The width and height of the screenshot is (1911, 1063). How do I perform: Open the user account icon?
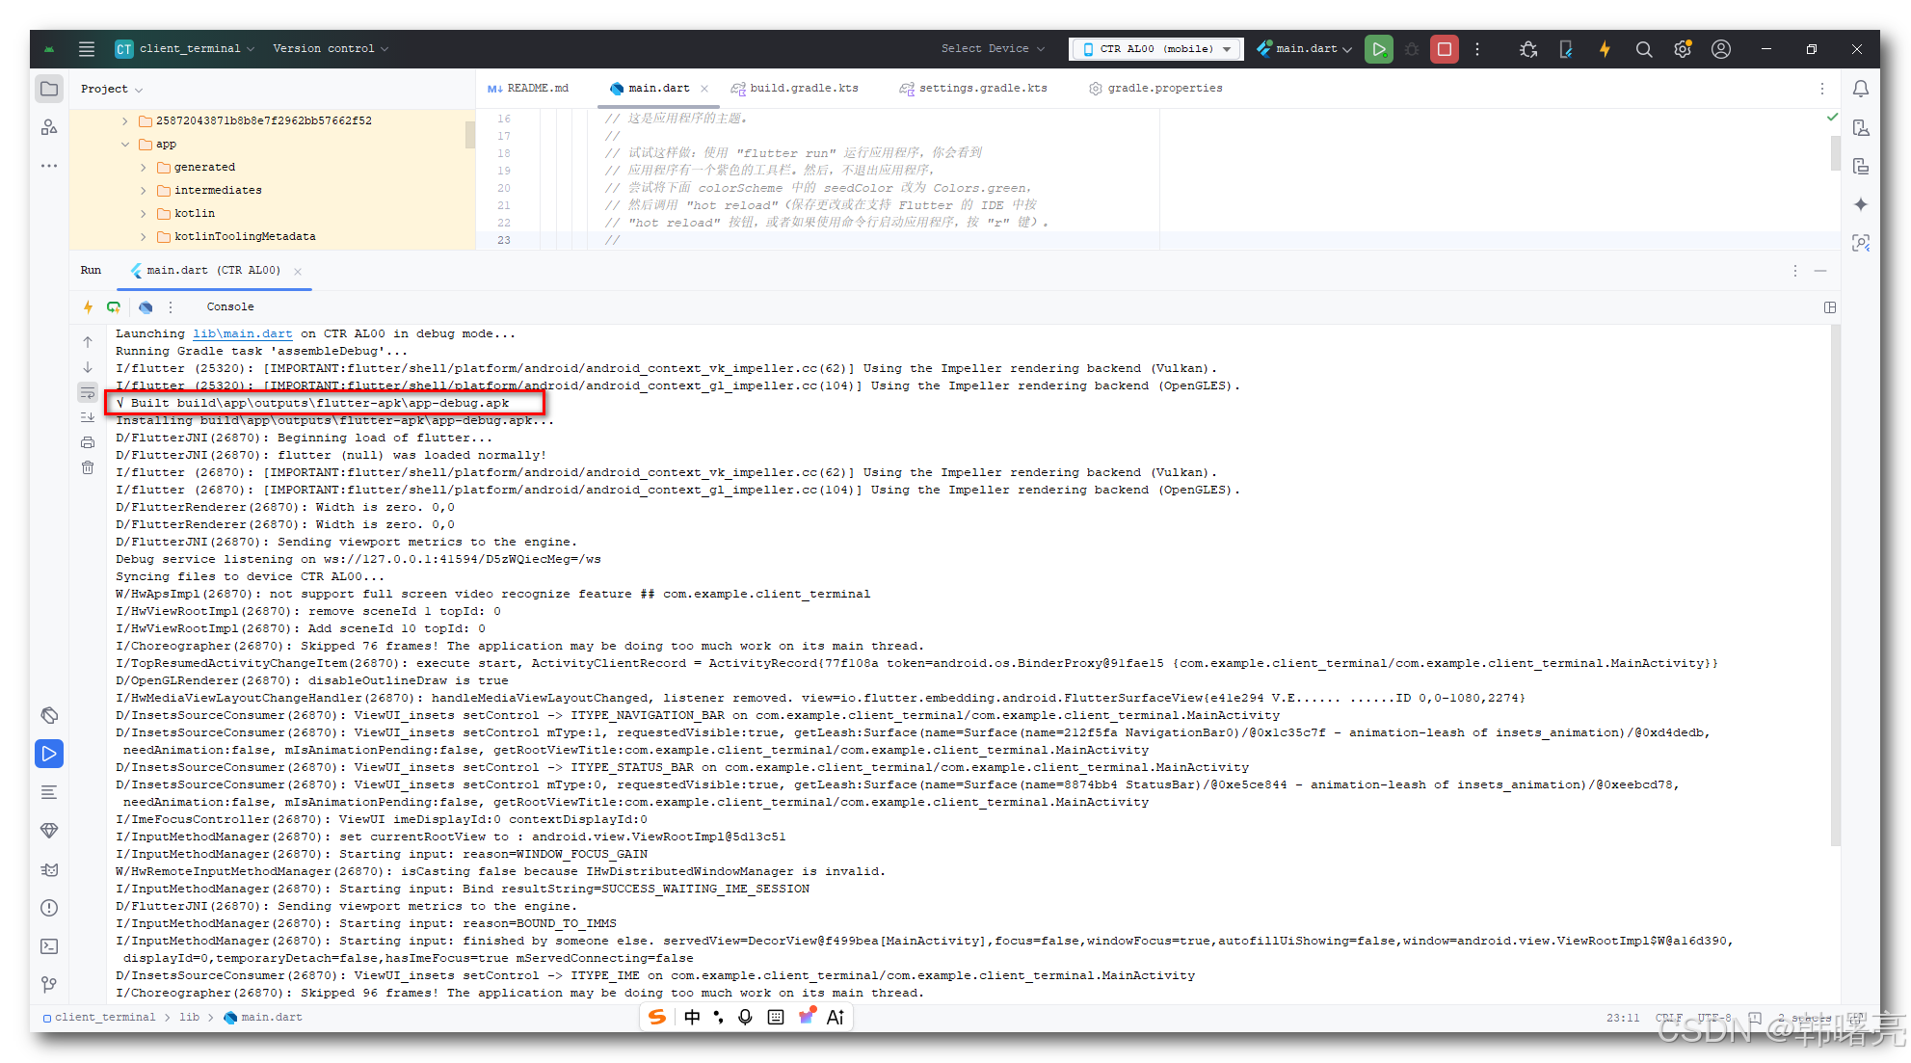click(1721, 48)
